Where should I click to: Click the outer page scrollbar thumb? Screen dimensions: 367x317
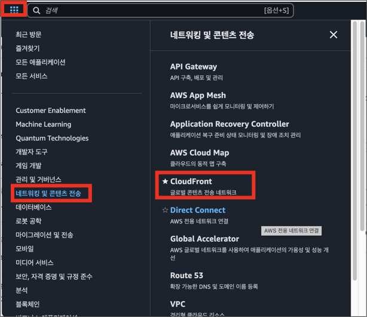click(x=363, y=126)
